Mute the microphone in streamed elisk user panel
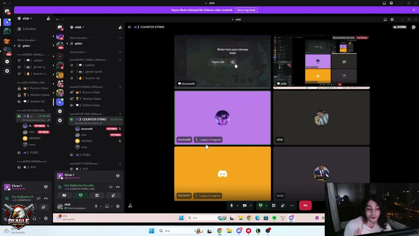Image resolution: width=419 pixels, height=236 pixels. [x=96, y=206]
